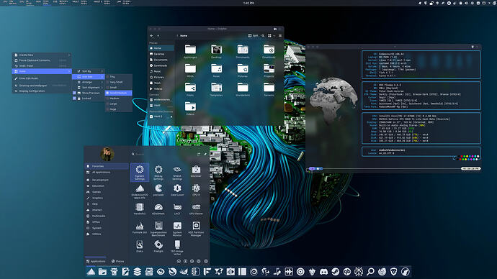Switch to the Applications tab in the launcher

pyautogui.click(x=96, y=261)
